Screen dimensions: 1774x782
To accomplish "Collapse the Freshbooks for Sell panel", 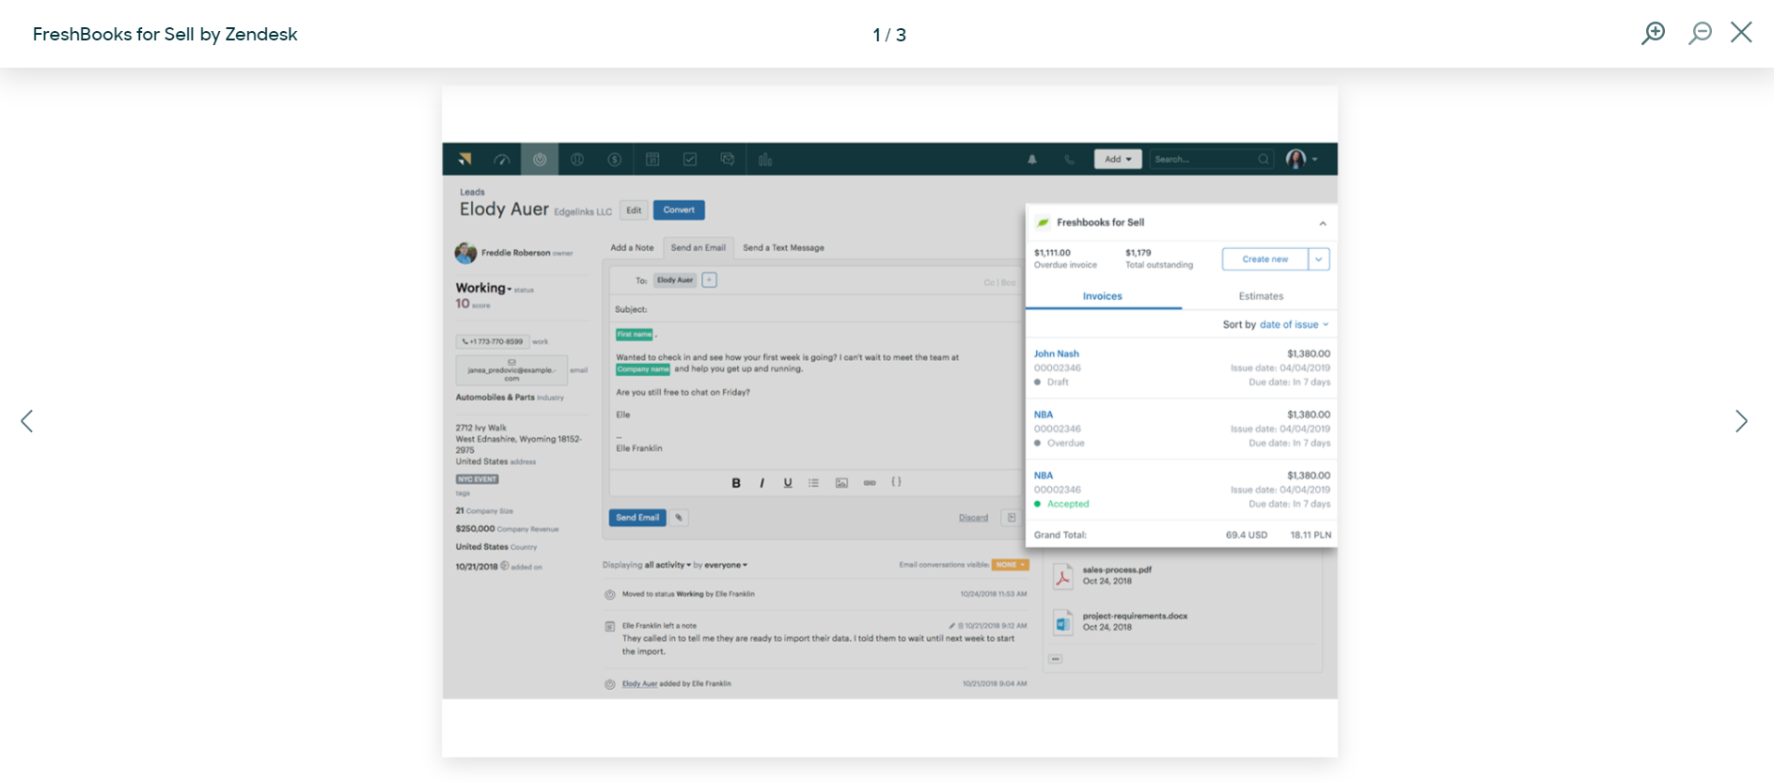I will (1323, 224).
